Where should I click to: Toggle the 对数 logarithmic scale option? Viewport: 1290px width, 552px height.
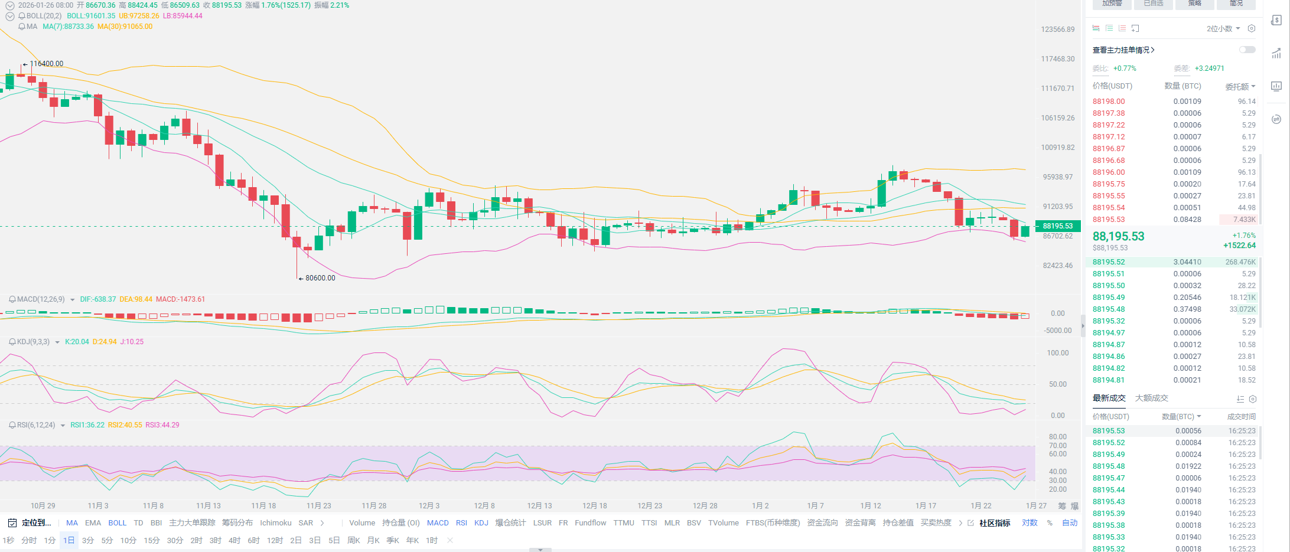click(x=1030, y=523)
